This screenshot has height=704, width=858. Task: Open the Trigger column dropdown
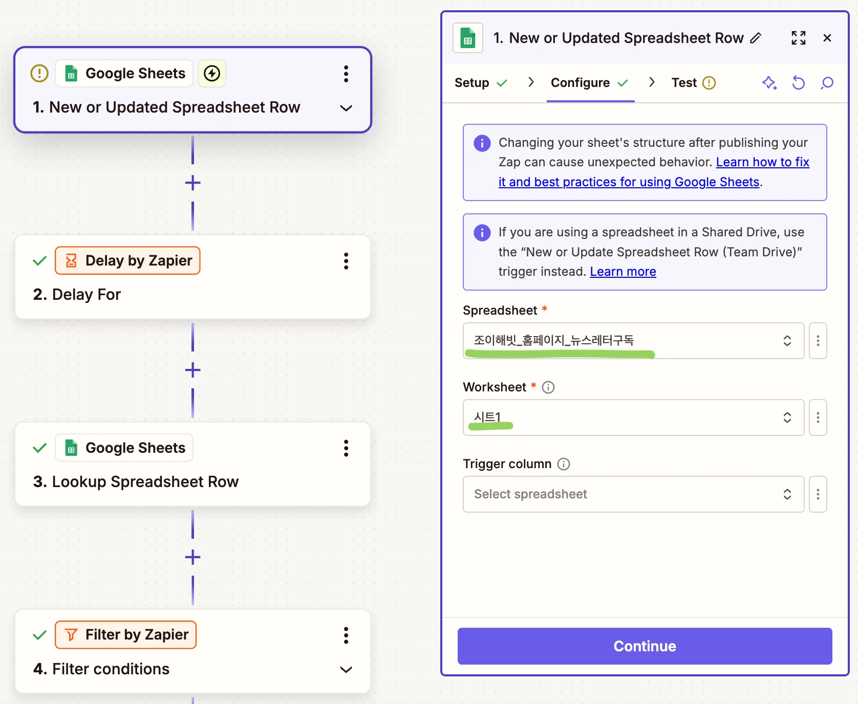tap(633, 494)
